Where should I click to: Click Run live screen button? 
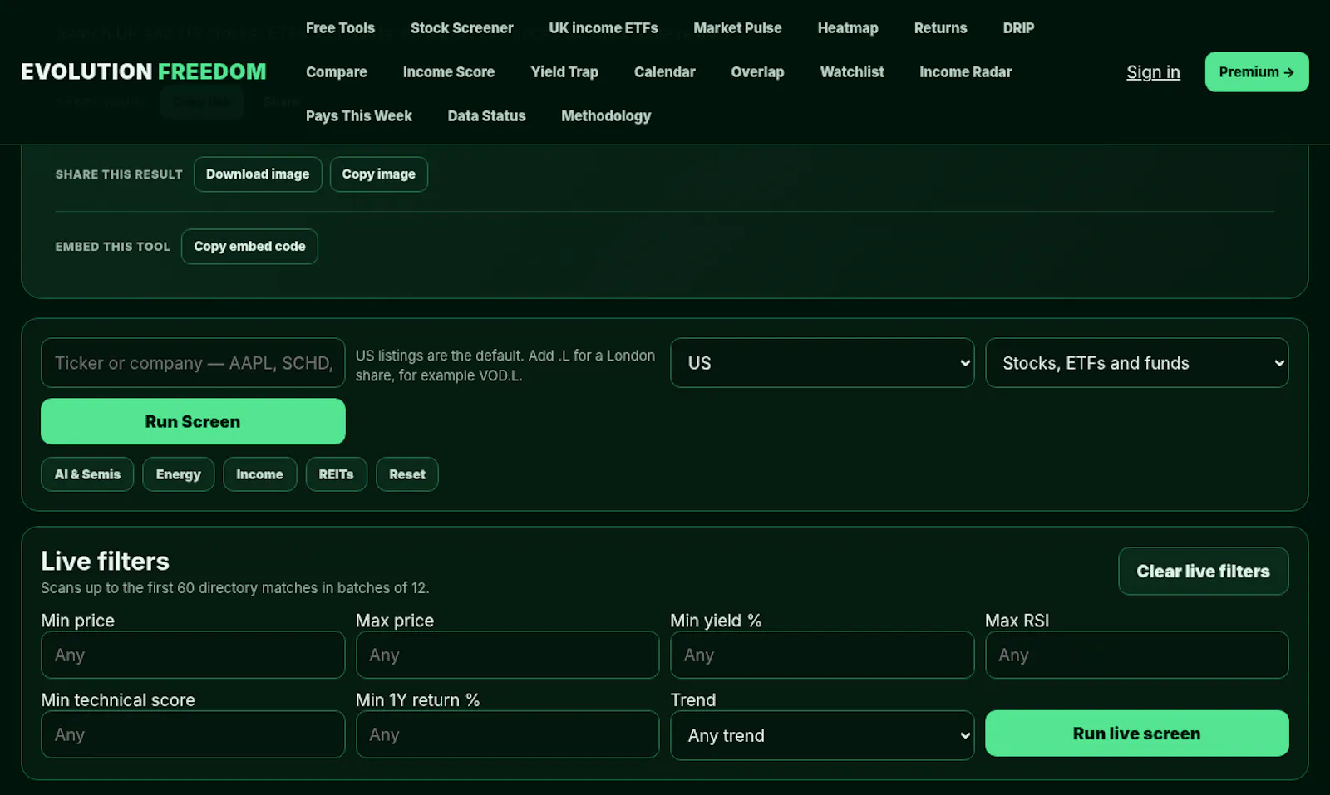tap(1137, 734)
